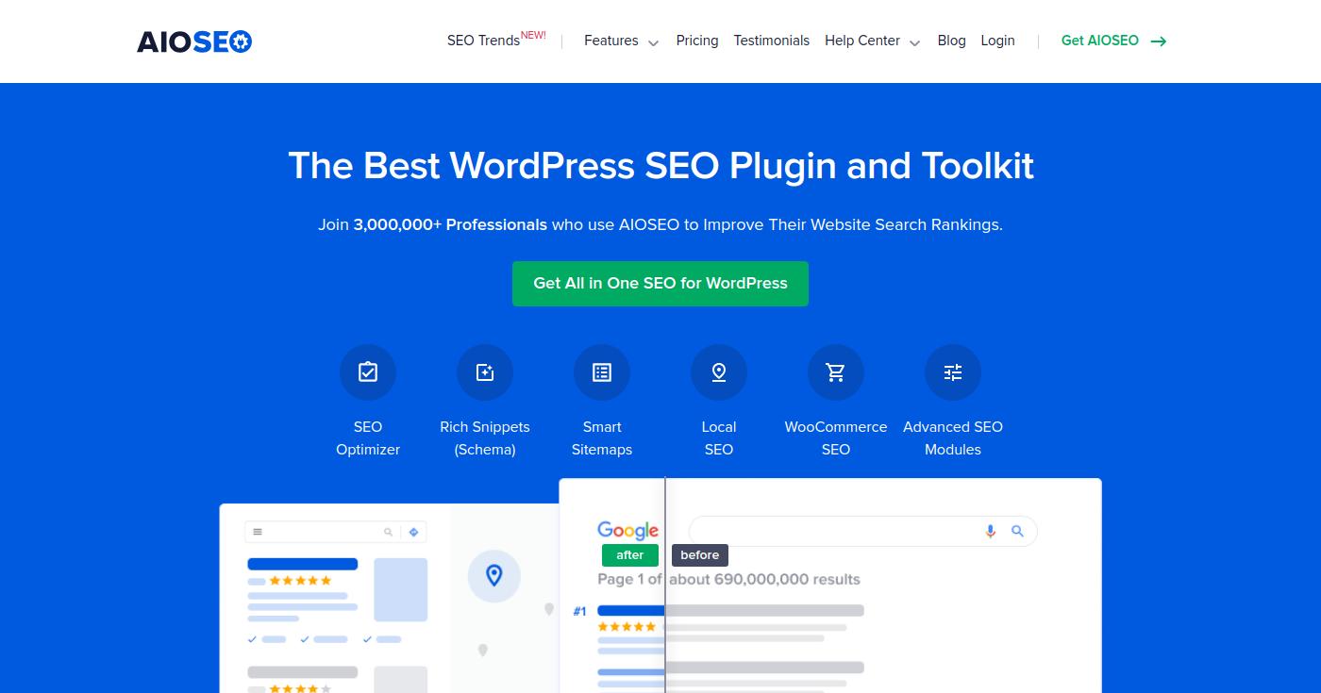Image resolution: width=1321 pixels, height=693 pixels.
Task: Expand the Features dropdown menu
Action: 621,41
